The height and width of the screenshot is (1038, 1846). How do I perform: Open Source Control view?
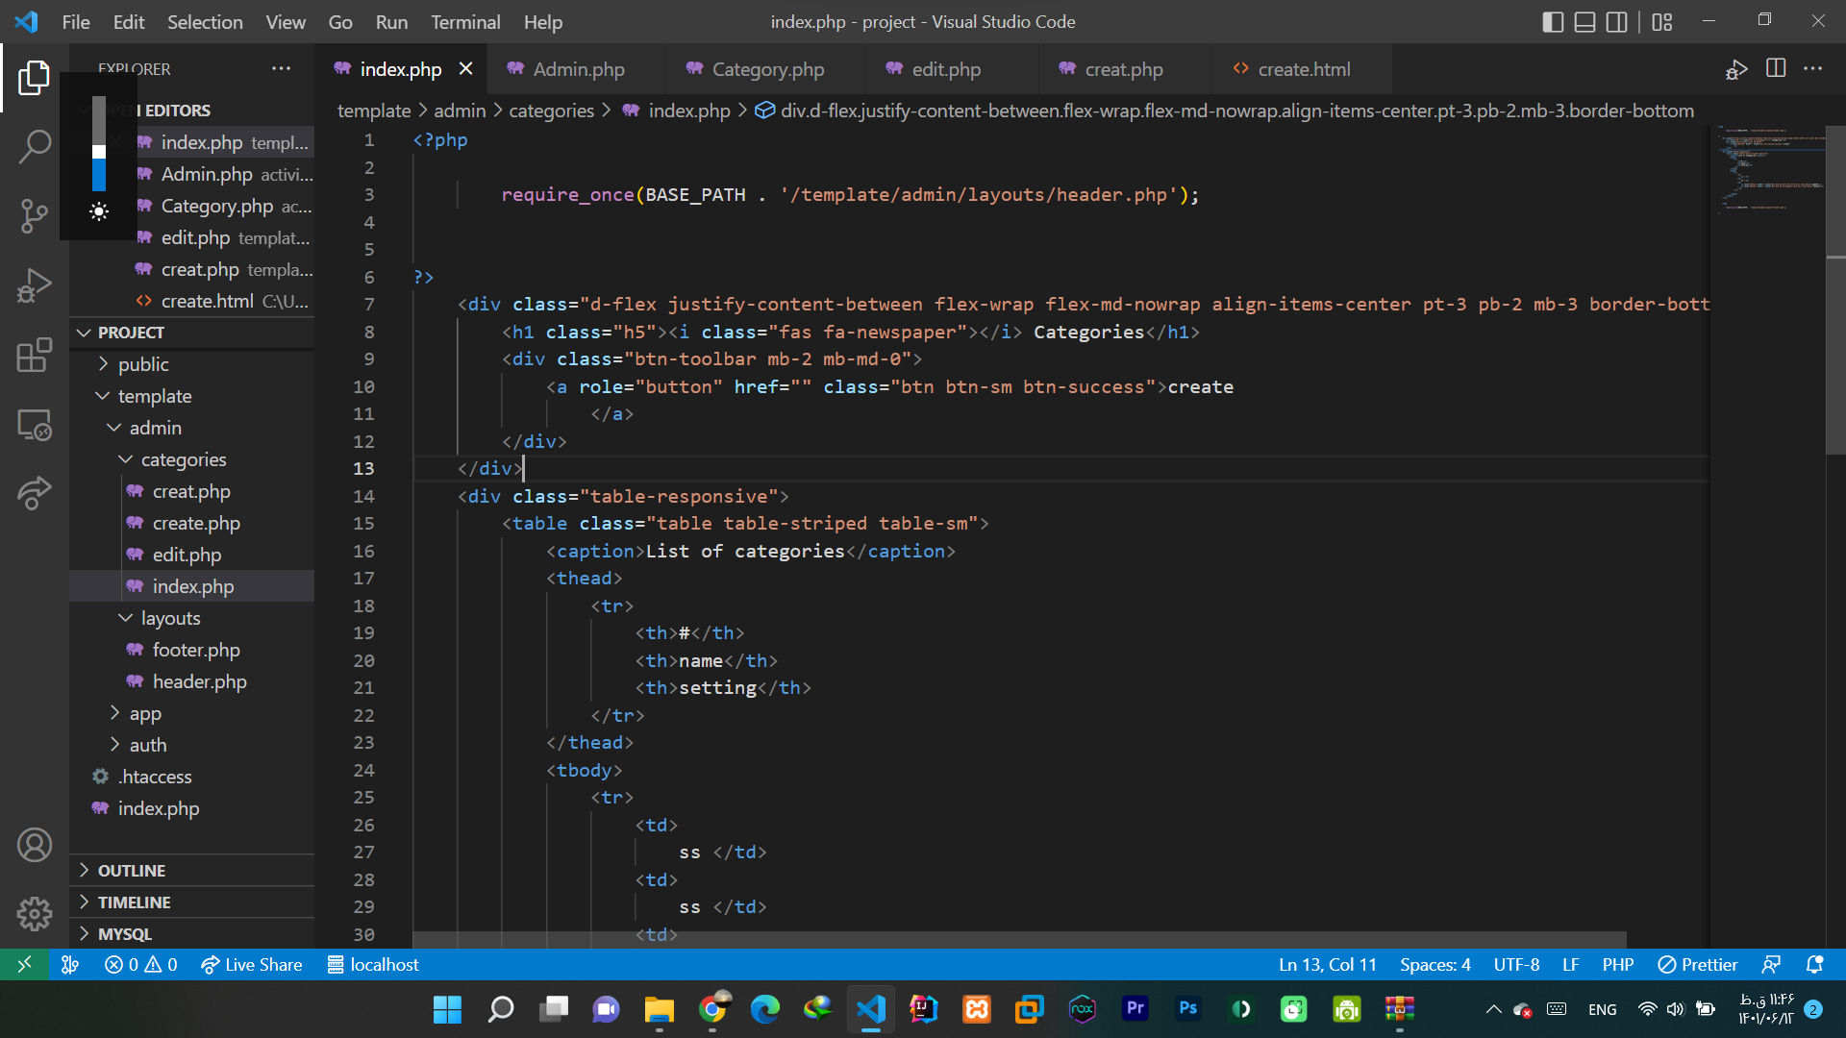click(x=35, y=215)
